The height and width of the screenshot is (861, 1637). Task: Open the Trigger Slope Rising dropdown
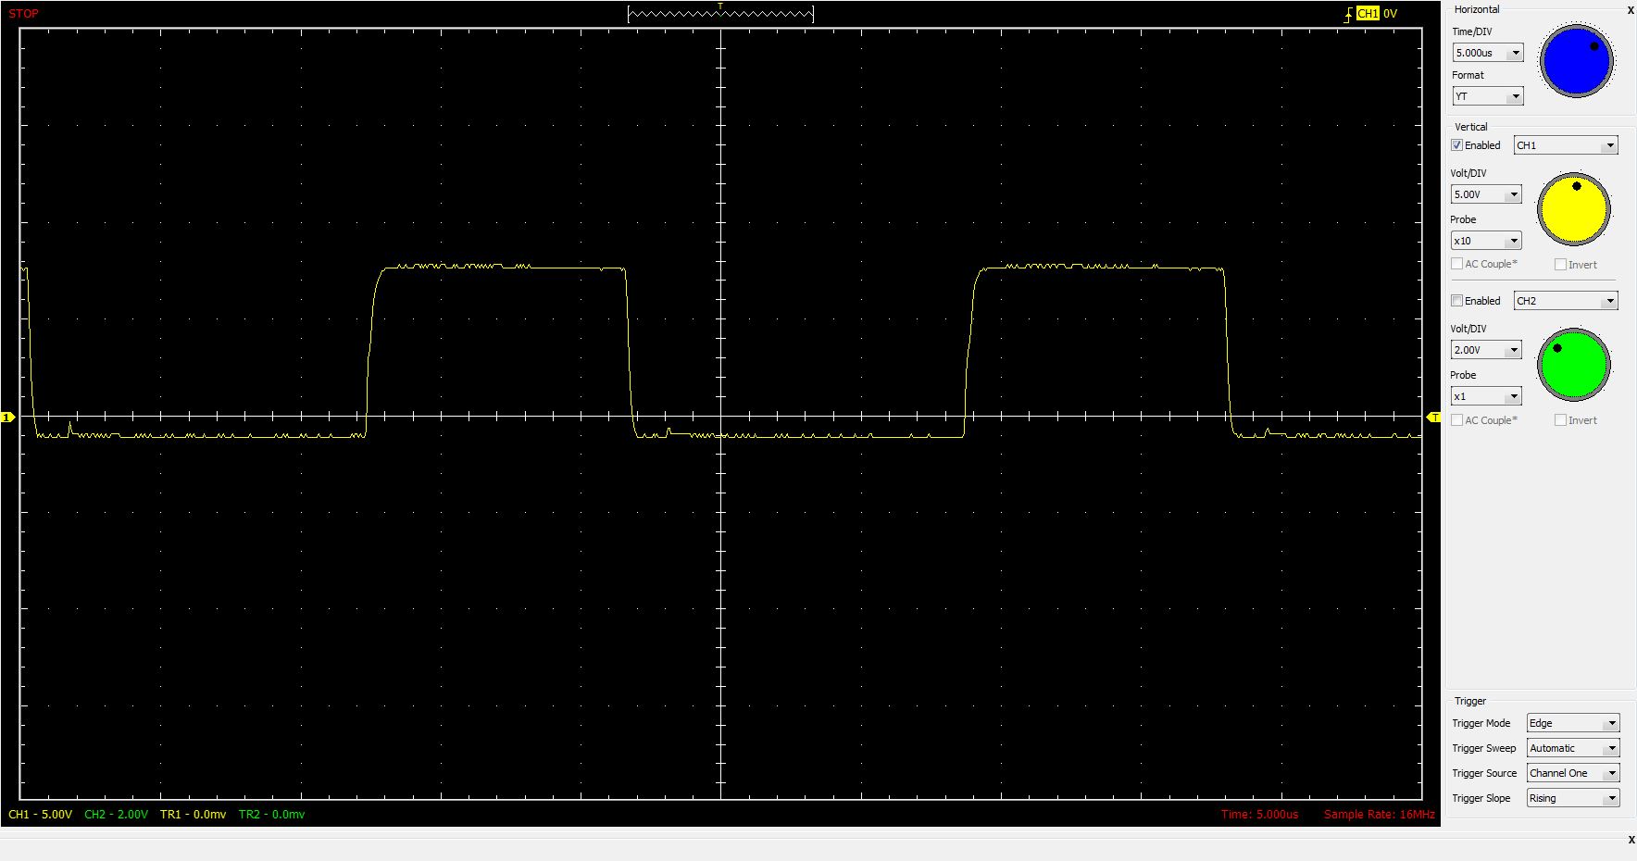coord(1572,798)
